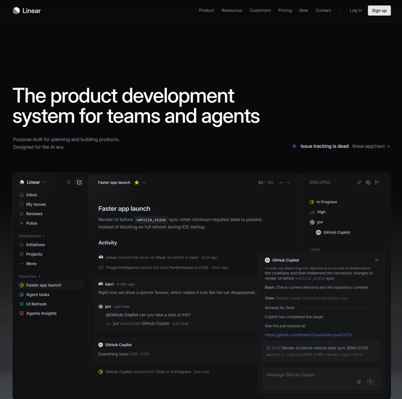Open Agent tasks favorite
This screenshot has width=402, height=399.
coord(35,295)
